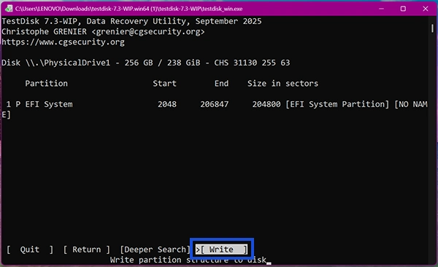Click the Size in sectors header
438x267 pixels.
tap(283, 84)
